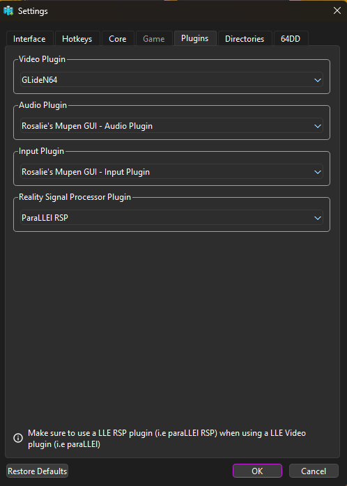
Task: Switch to the Interface tab
Action: coord(29,39)
